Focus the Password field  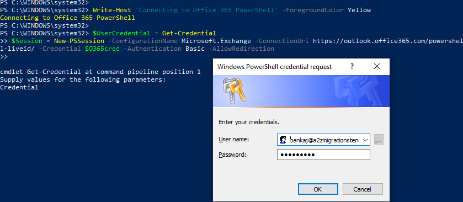(323, 155)
